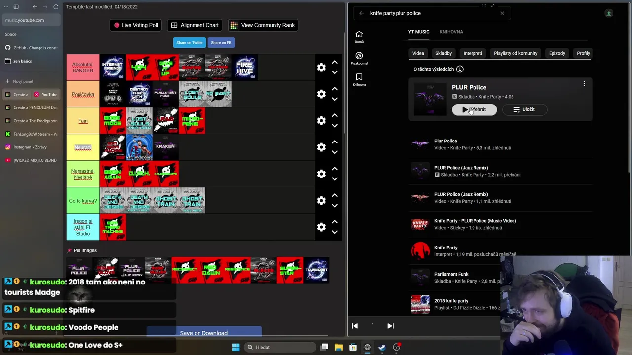Move Nemastné, Neslané row down with arrow

point(335,179)
